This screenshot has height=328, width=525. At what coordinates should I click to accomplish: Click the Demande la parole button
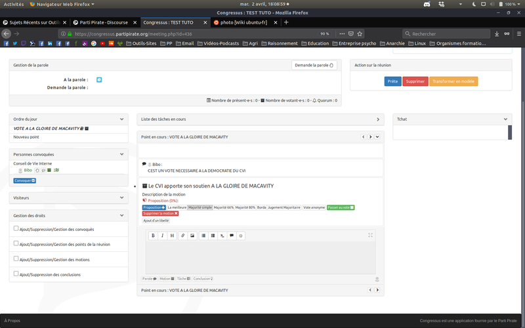click(x=314, y=65)
